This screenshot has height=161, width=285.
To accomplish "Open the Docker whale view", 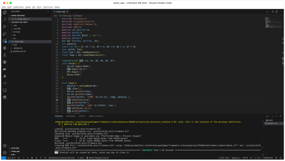I will tap(4, 69).
